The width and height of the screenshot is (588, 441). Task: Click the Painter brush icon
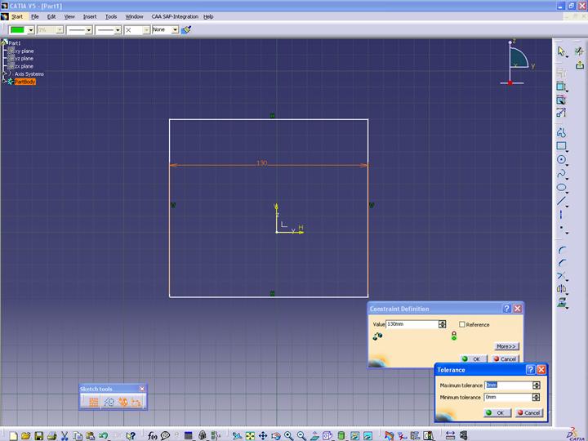click(x=186, y=29)
